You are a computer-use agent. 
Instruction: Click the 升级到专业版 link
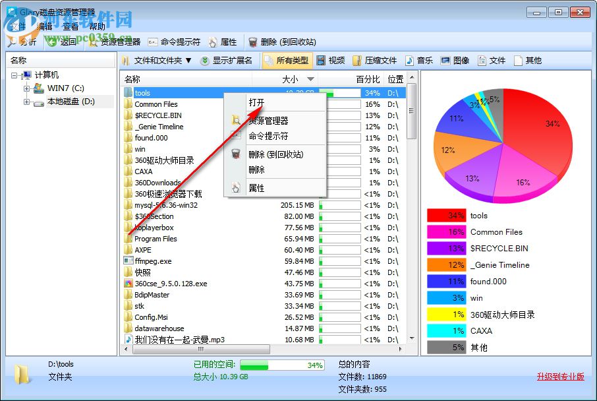click(559, 376)
